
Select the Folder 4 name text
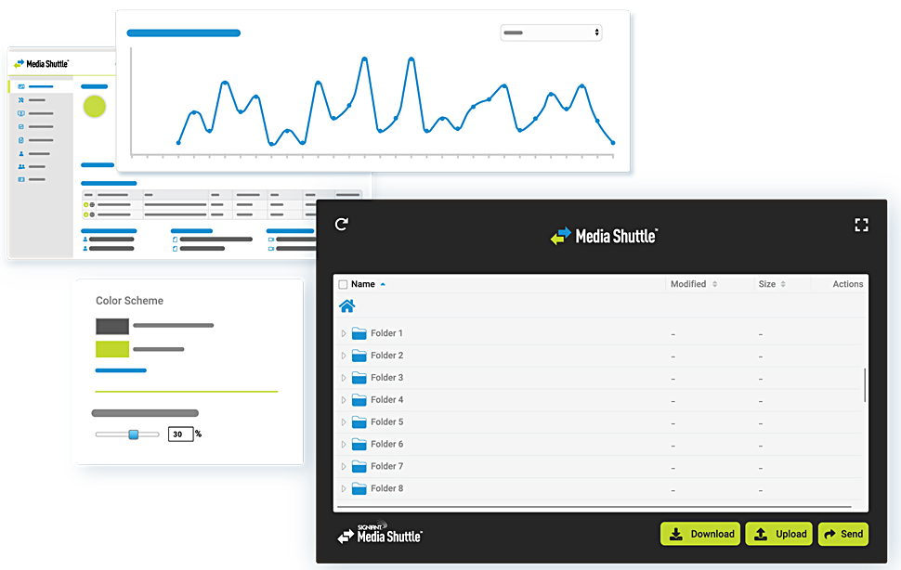click(x=386, y=399)
